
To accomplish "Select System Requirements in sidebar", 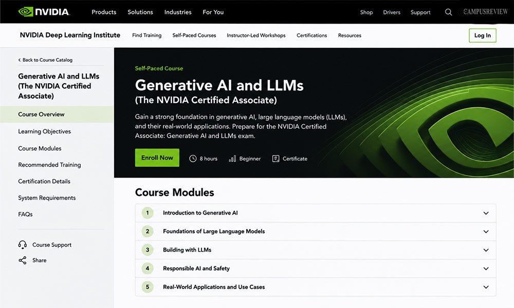I will pyautogui.click(x=47, y=198).
